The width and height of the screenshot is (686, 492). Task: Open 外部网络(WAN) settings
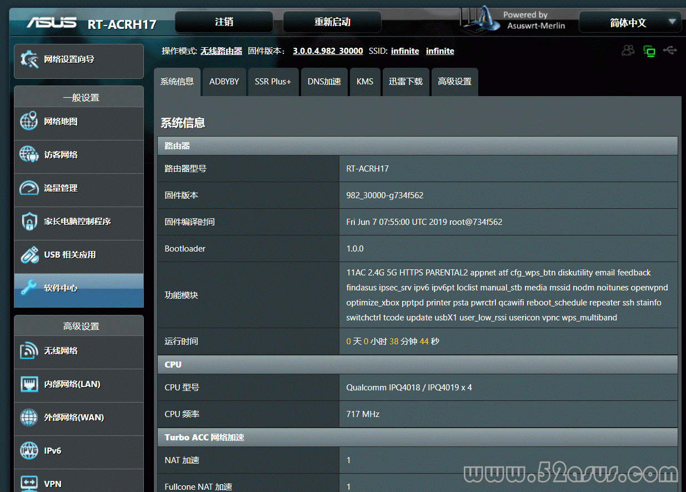pos(79,419)
